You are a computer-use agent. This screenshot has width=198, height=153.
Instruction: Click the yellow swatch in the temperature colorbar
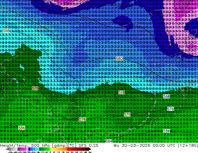tap(51, 149)
